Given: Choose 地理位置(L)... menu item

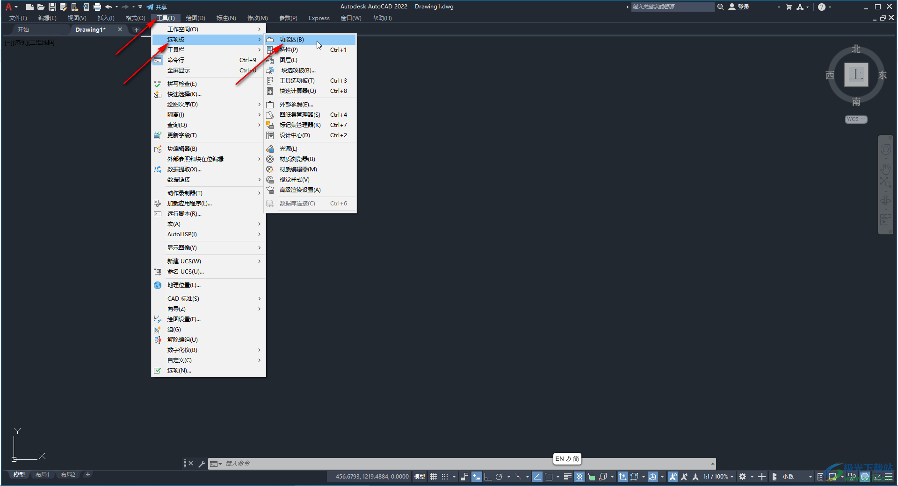Looking at the screenshot, I should coord(209,285).
